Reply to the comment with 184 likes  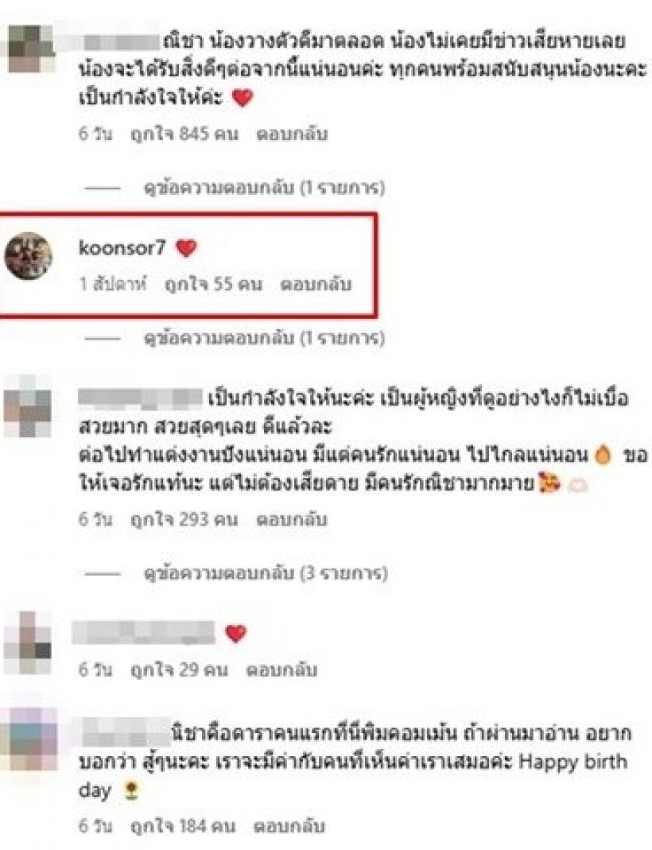pyautogui.click(x=289, y=825)
